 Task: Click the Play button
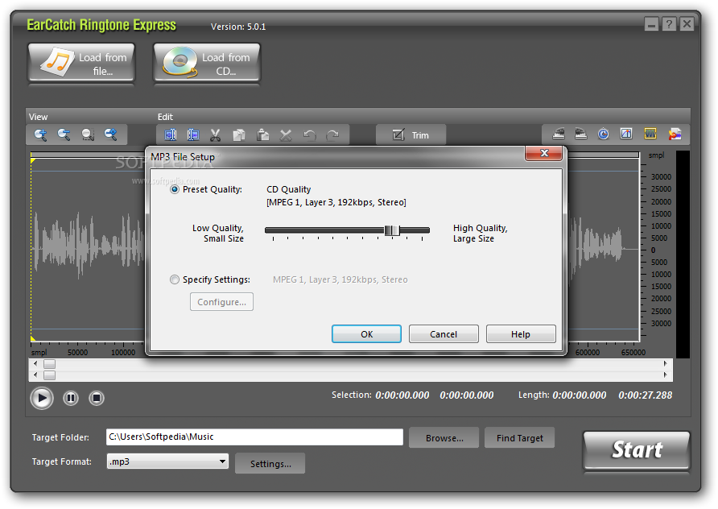click(42, 398)
